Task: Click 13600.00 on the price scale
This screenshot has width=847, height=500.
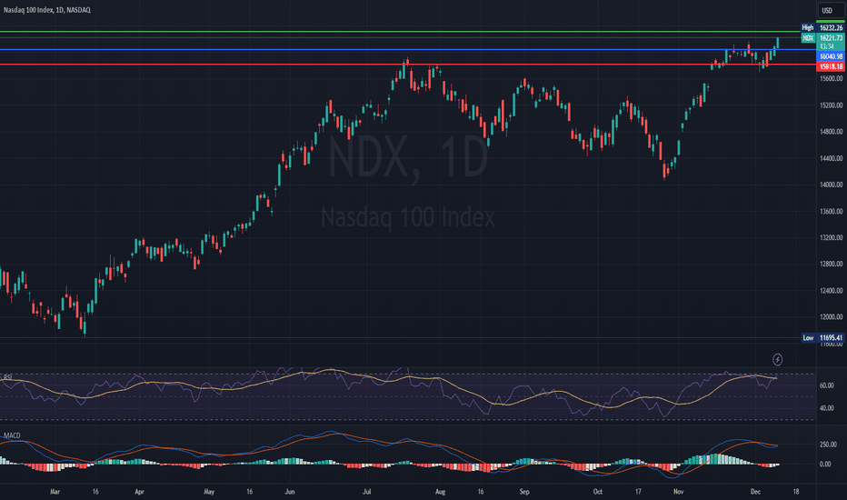Action: coord(831,211)
